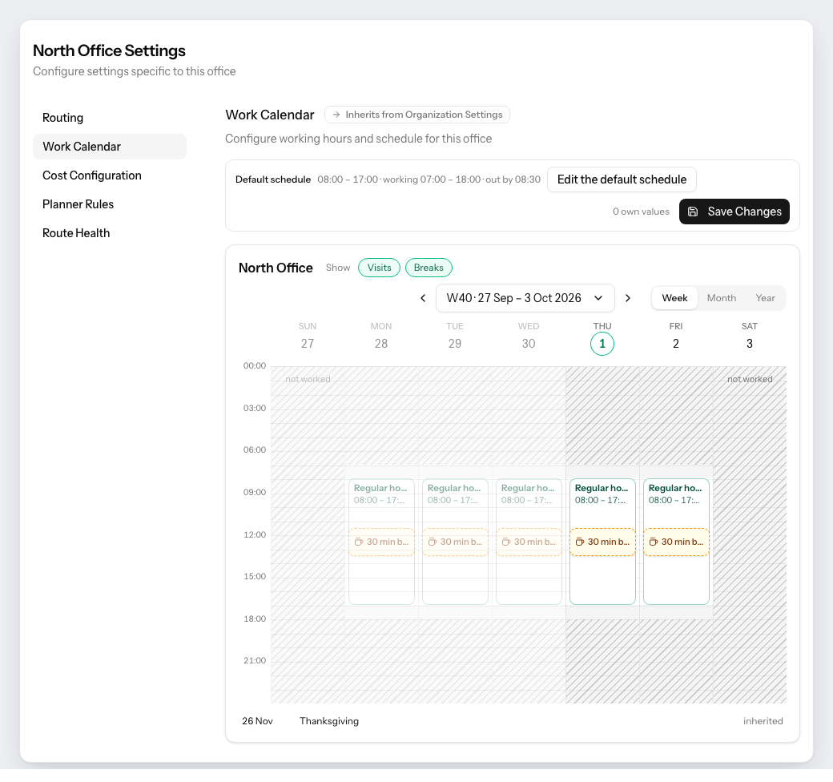
Task: Switch calendar to Year view
Action: coord(765,298)
